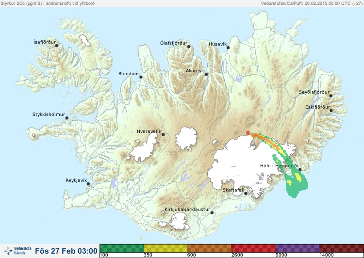The height and width of the screenshot is (258, 364).
Task: Click the Kirkjubæjarklaustur marker dot
Action: tap(212, 212)
